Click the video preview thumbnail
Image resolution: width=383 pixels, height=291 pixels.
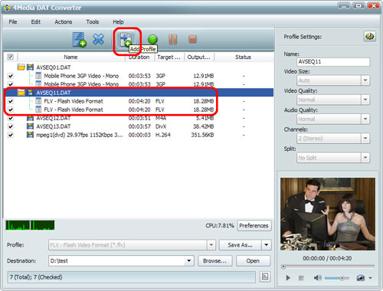tap(328, 214)
